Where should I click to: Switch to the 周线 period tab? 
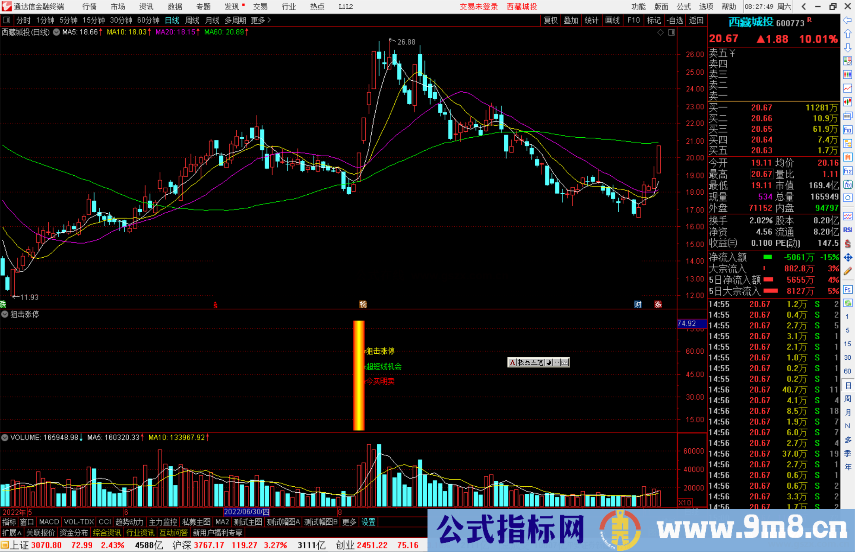click(192, 20)
